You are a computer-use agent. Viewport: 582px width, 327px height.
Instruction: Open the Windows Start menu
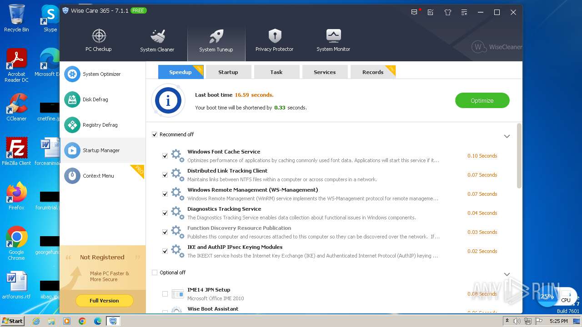(x=12, y=321)
